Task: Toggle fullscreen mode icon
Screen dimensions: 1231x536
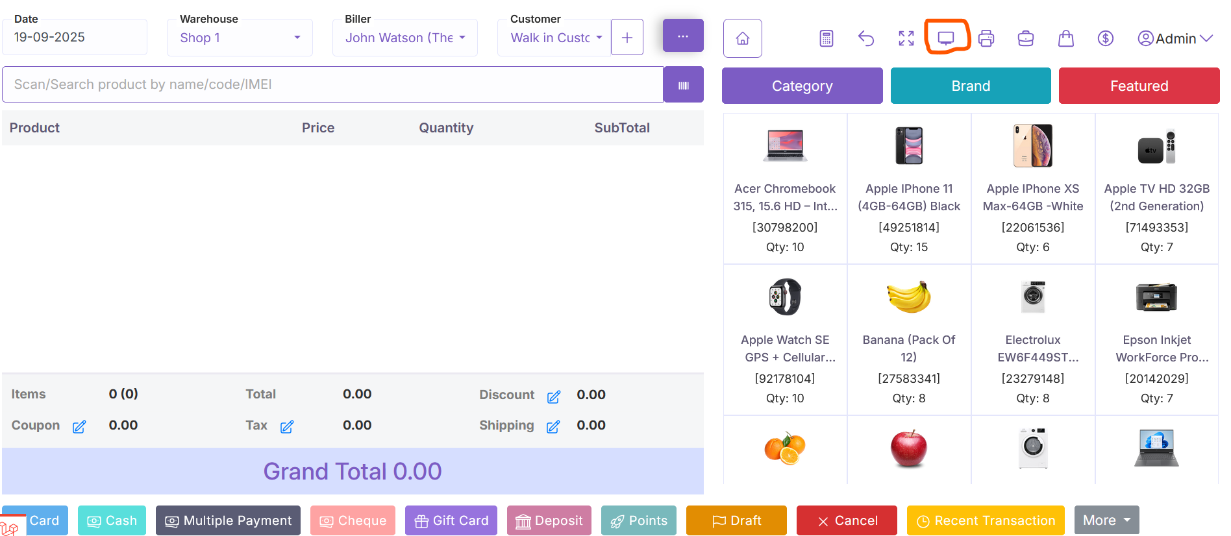Action: (x=906, y=38)
